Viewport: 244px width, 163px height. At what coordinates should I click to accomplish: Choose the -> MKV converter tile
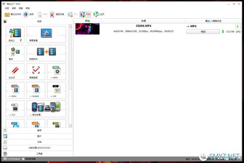tap(15, 90)
